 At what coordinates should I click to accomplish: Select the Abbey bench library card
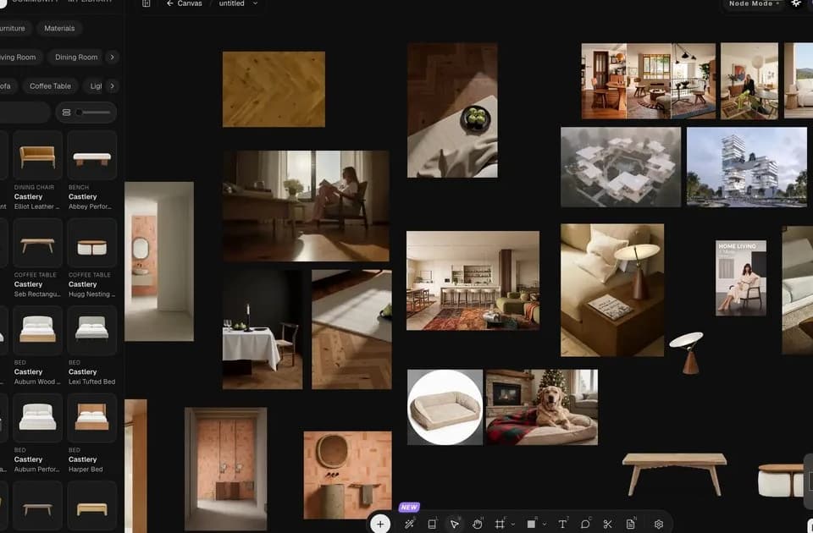click(x=91, y=170)
